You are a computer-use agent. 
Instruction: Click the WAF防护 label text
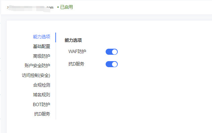point(77,51)
